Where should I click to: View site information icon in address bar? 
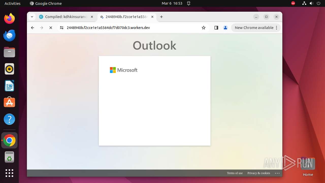point(61,28)
